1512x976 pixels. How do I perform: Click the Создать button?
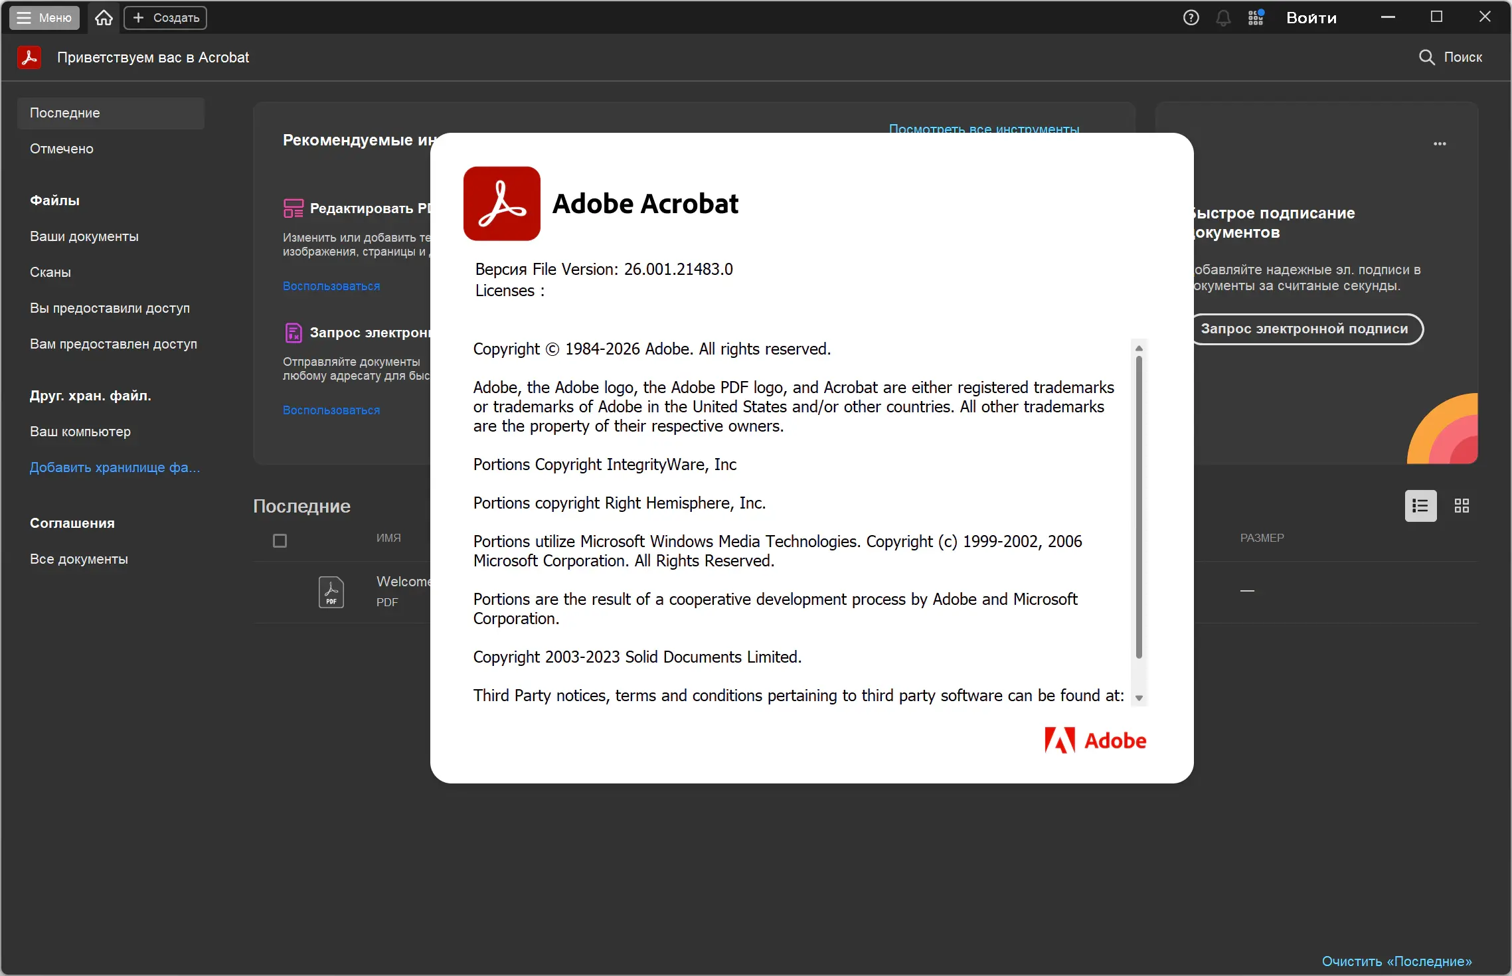(165, 18)
